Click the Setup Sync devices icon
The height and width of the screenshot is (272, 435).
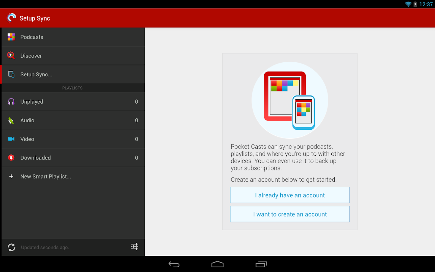coord(11,74)
